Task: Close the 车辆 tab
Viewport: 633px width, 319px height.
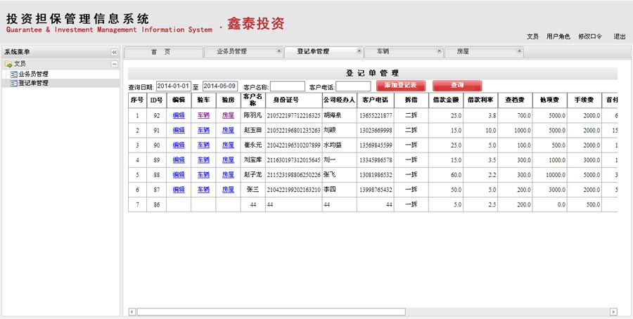Action: (x=439, y=51)
